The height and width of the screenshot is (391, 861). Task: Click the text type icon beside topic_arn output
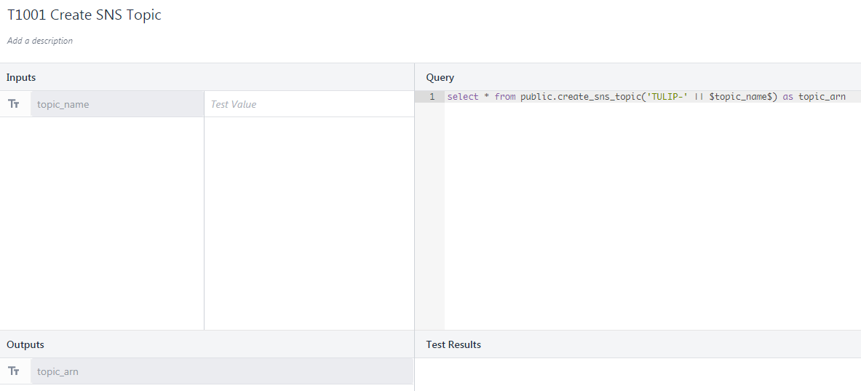(14, 371)
